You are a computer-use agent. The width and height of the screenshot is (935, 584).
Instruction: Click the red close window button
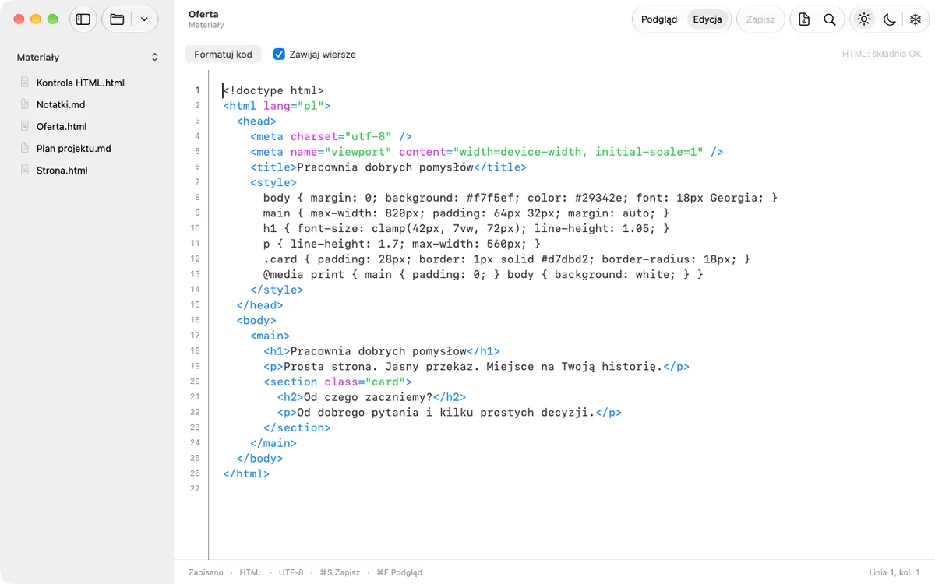pos(19,19)
